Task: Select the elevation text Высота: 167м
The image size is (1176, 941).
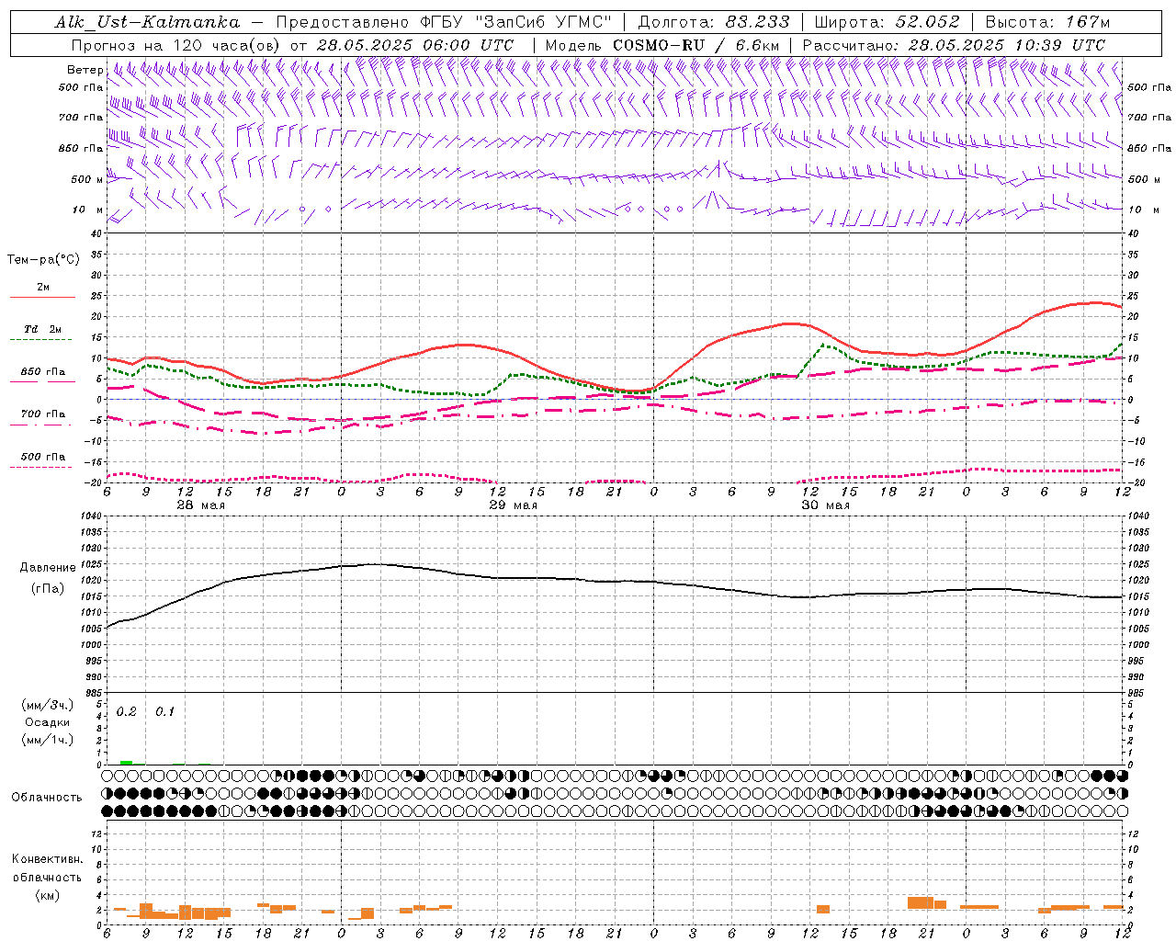Action: click(x=1047, y=22)
